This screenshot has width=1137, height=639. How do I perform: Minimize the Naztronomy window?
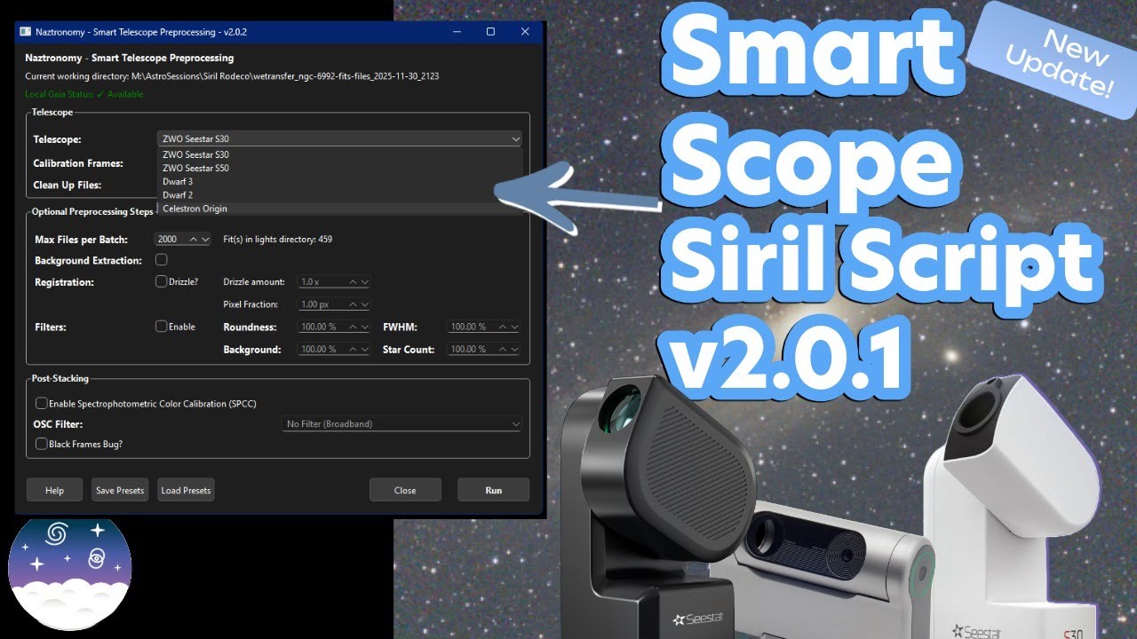click(x=456, y=31)
